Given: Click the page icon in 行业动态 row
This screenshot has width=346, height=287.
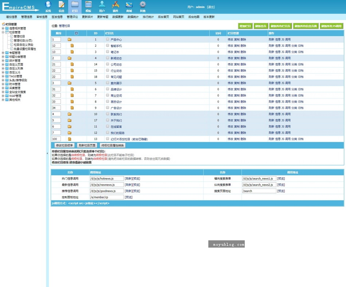Looking at the screenshot, I should 72,70.
